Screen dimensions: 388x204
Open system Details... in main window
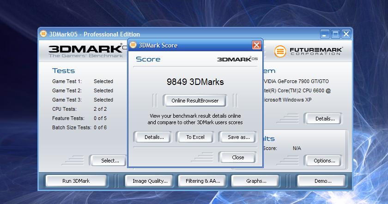coord(324,119)
